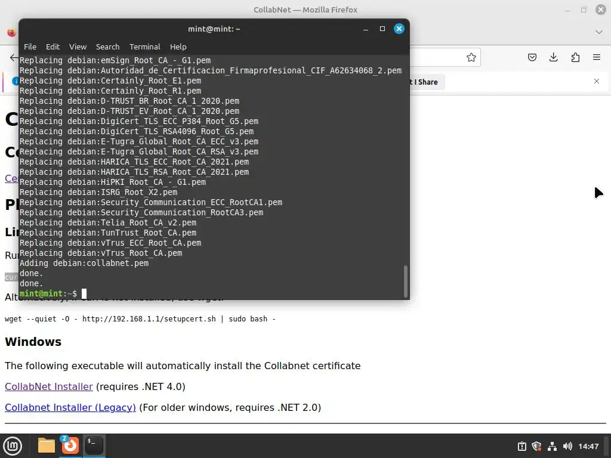
Task: Open the clock showing 14:47
Action: point(588,446)
